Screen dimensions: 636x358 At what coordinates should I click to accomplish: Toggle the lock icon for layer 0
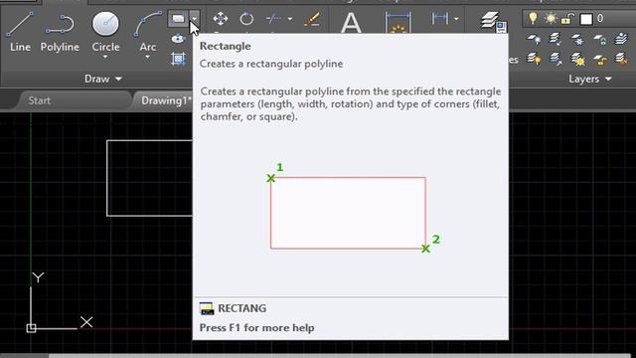click(x=567, y=18)
